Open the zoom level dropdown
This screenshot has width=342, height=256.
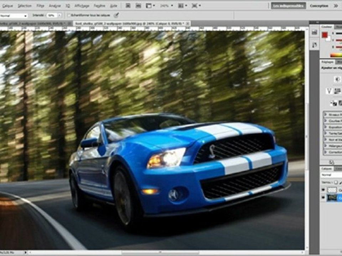click(166, 6)
